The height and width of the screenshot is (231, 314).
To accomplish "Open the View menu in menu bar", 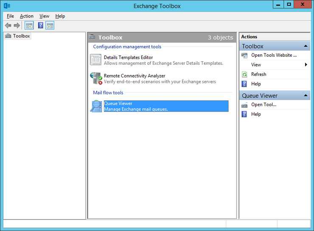I will (x=44, y=16).
